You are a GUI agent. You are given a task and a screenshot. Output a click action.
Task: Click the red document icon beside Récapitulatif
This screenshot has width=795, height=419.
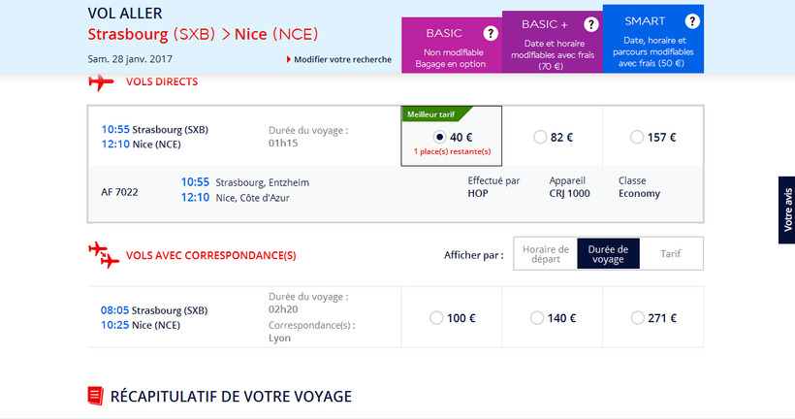pyautogui.click(x=95, y=396)
